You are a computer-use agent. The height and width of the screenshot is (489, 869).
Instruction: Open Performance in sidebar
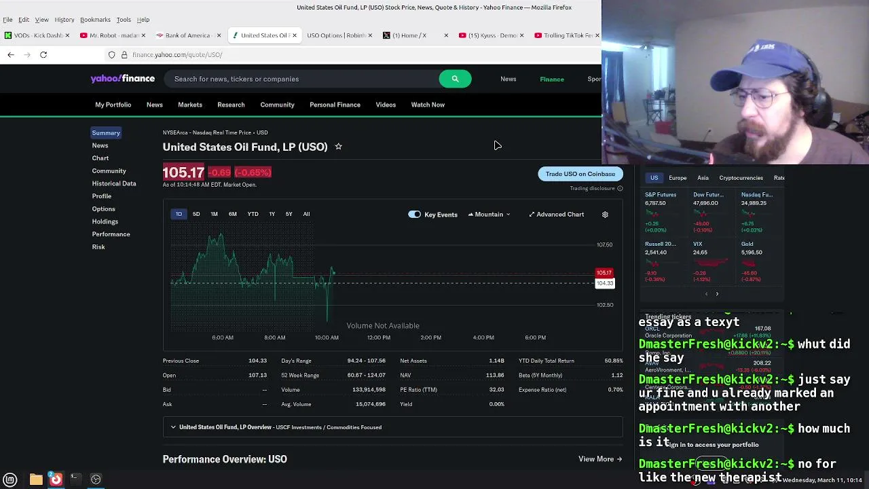click(x=111, y=234)
